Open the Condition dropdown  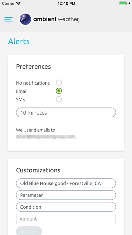click(66, 207)
